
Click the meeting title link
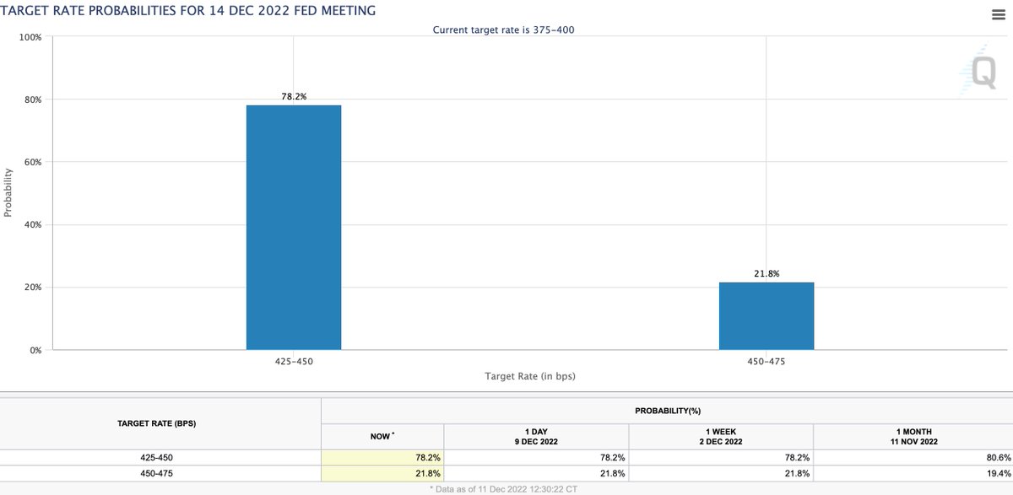(x=187, y=10)
